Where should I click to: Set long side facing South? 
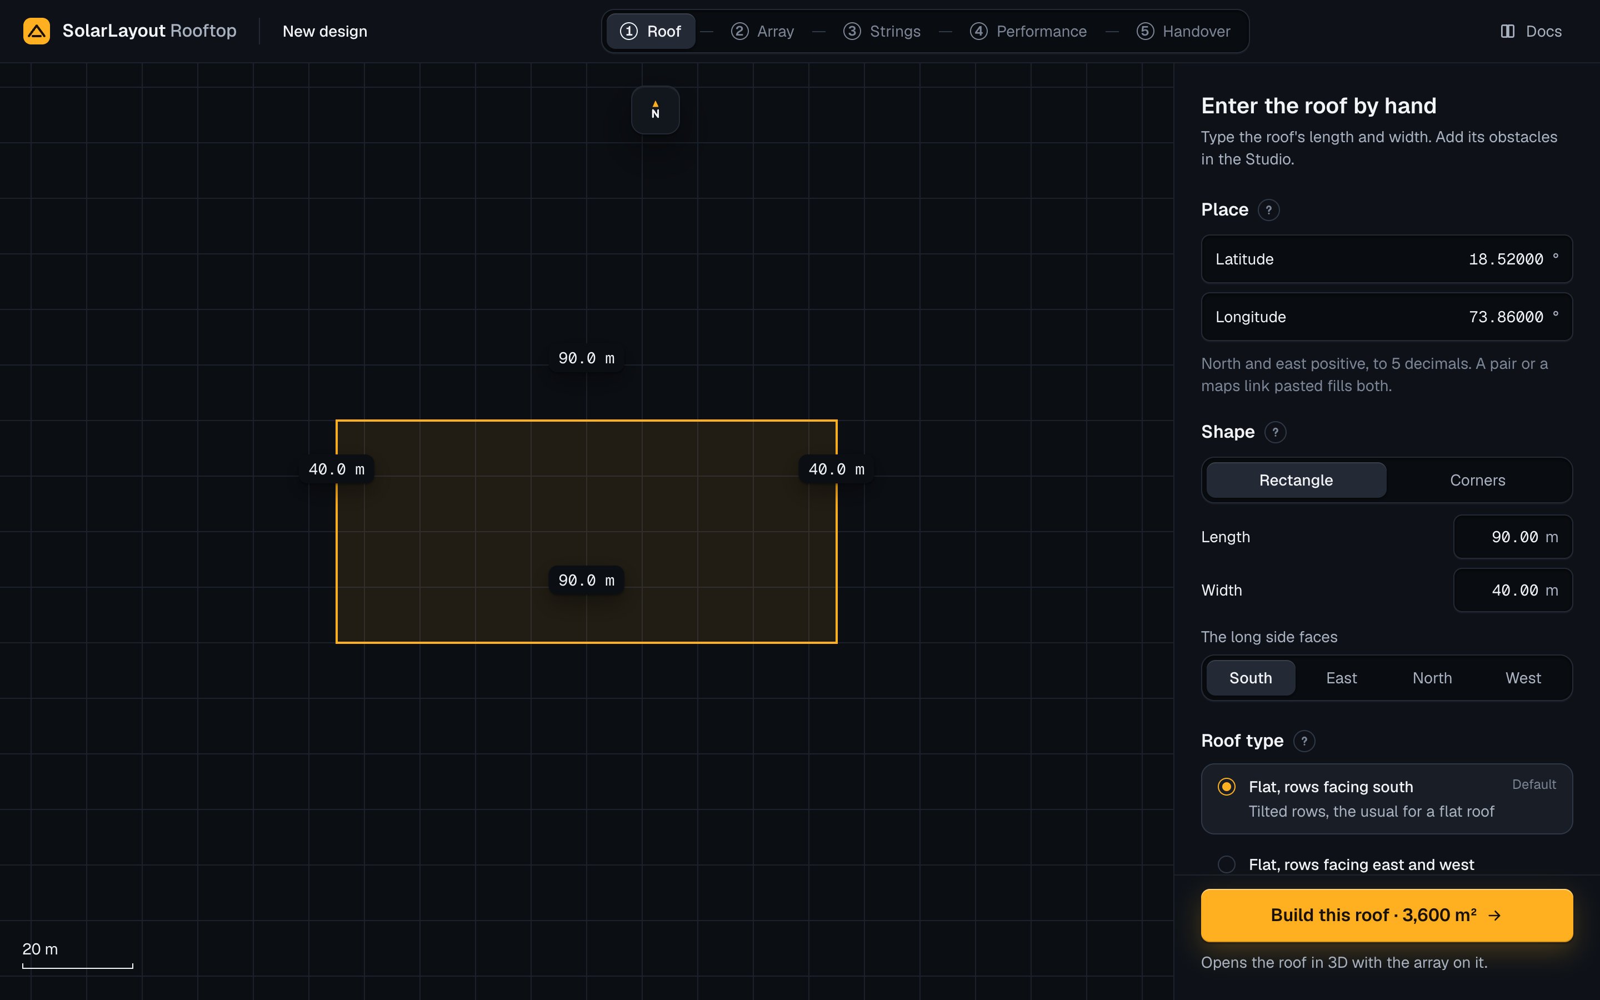[1250, 678]
